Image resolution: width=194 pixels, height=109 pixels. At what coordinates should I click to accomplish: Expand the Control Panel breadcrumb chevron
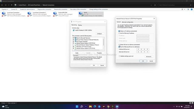27,5
